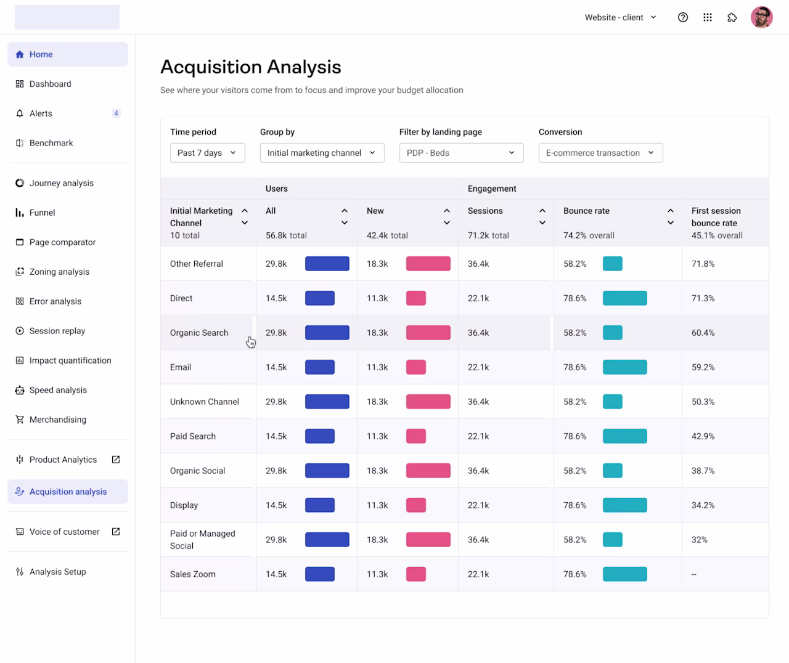The width and height of the screenshot is (789, 663).
Task: Open the help question mark icon
Action: (683, 17)
